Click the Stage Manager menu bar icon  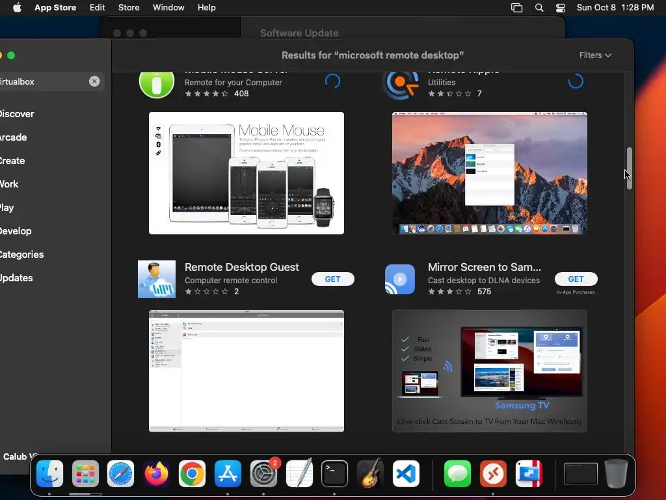click(516, 8)
